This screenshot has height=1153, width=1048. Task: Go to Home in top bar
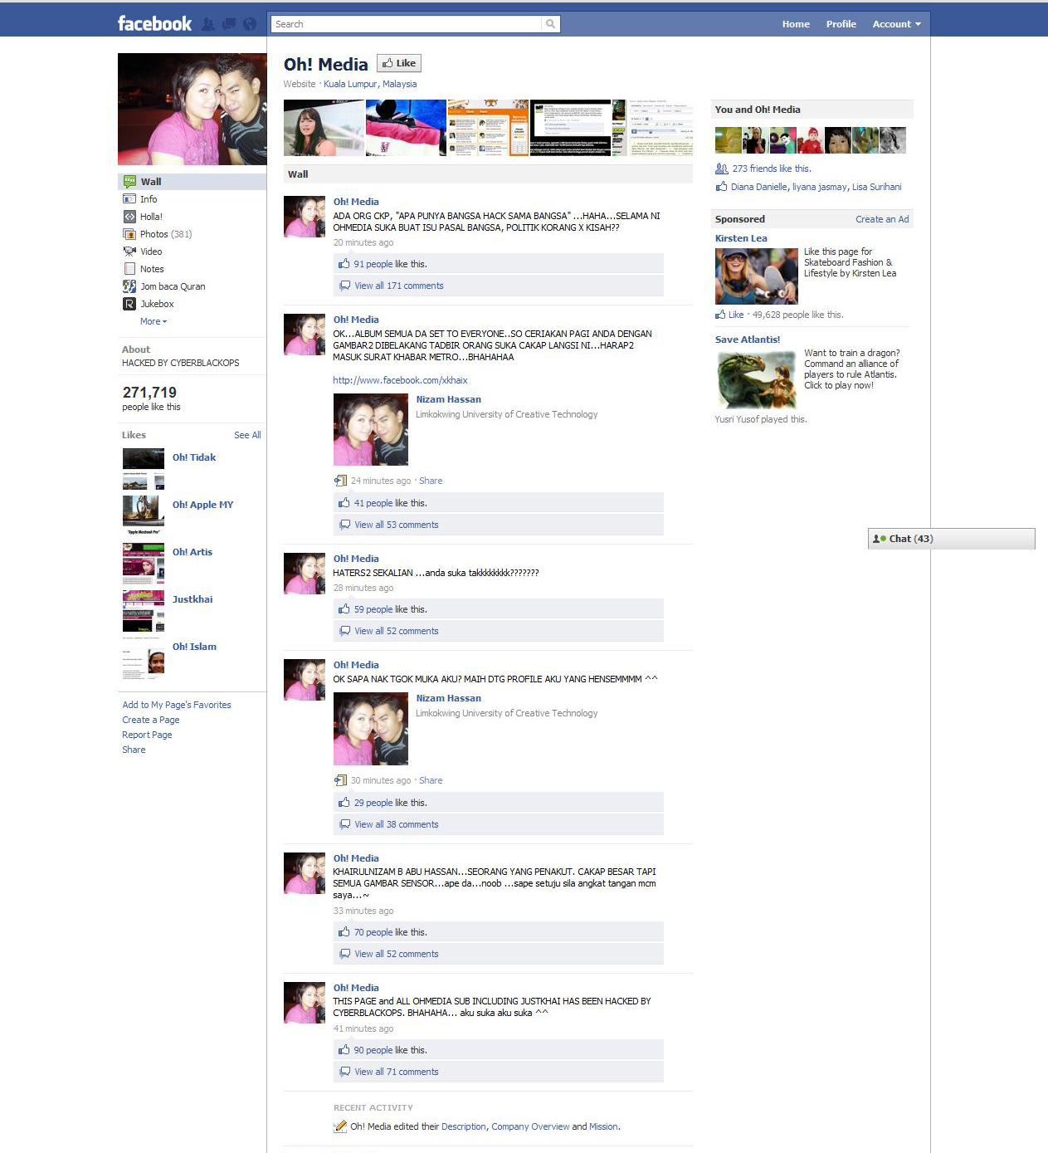tap(796, 24)
